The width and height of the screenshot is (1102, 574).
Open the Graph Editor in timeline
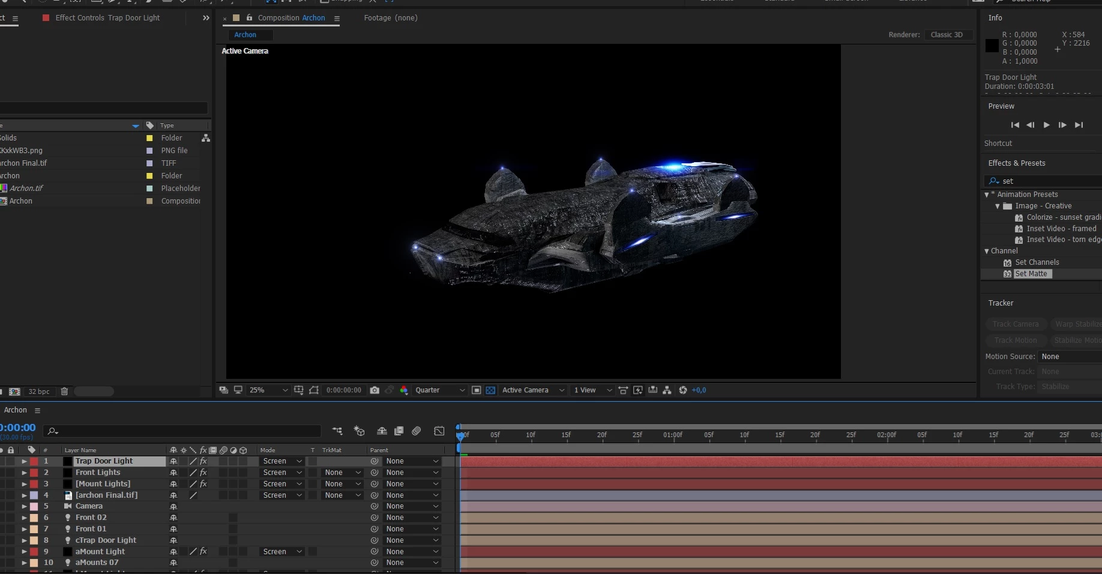439,431
